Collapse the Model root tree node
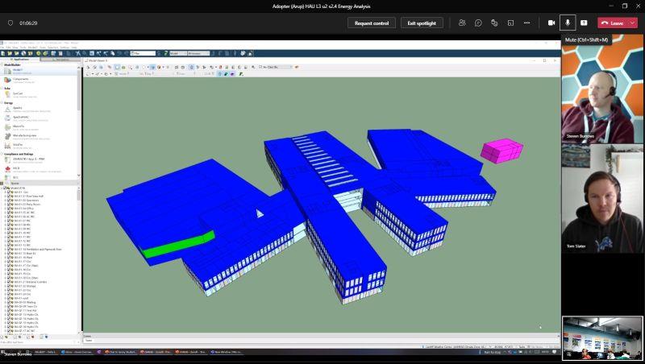This screenshot has height=364, width=645. pos(3,188)
